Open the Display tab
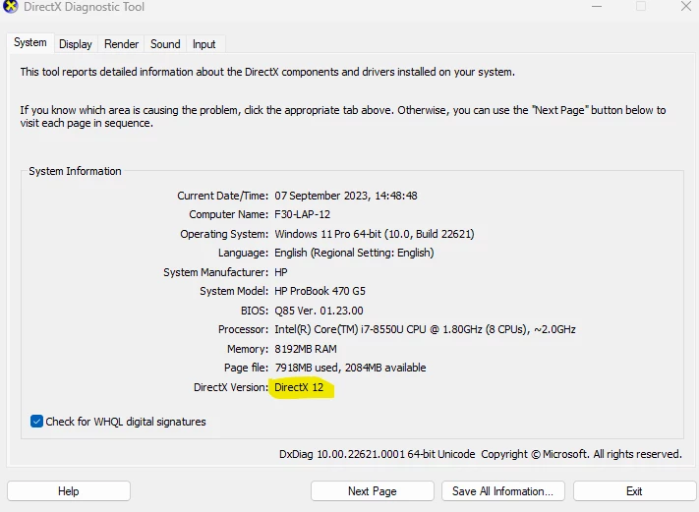Viewport: 699px width, 512px height. pyautogui.click(x=76, y=44)
